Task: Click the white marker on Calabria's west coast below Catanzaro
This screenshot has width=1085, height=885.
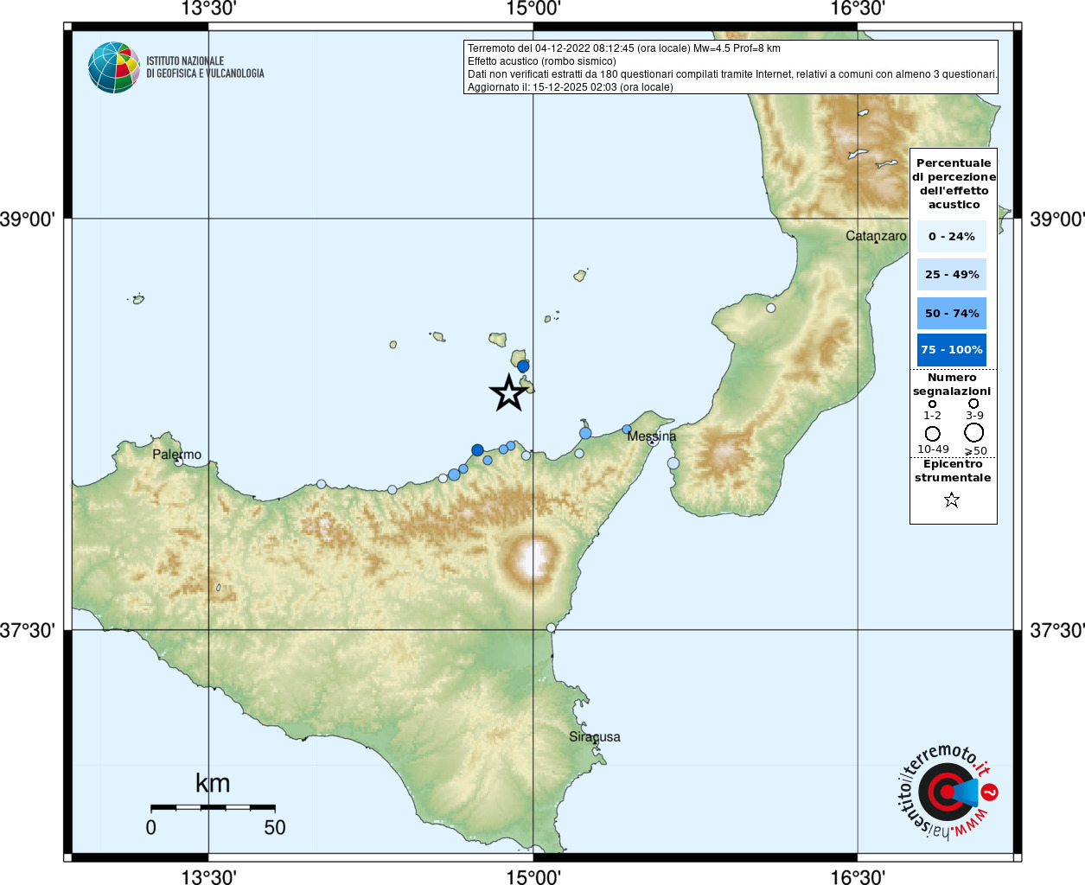Action: pos(770,308)
